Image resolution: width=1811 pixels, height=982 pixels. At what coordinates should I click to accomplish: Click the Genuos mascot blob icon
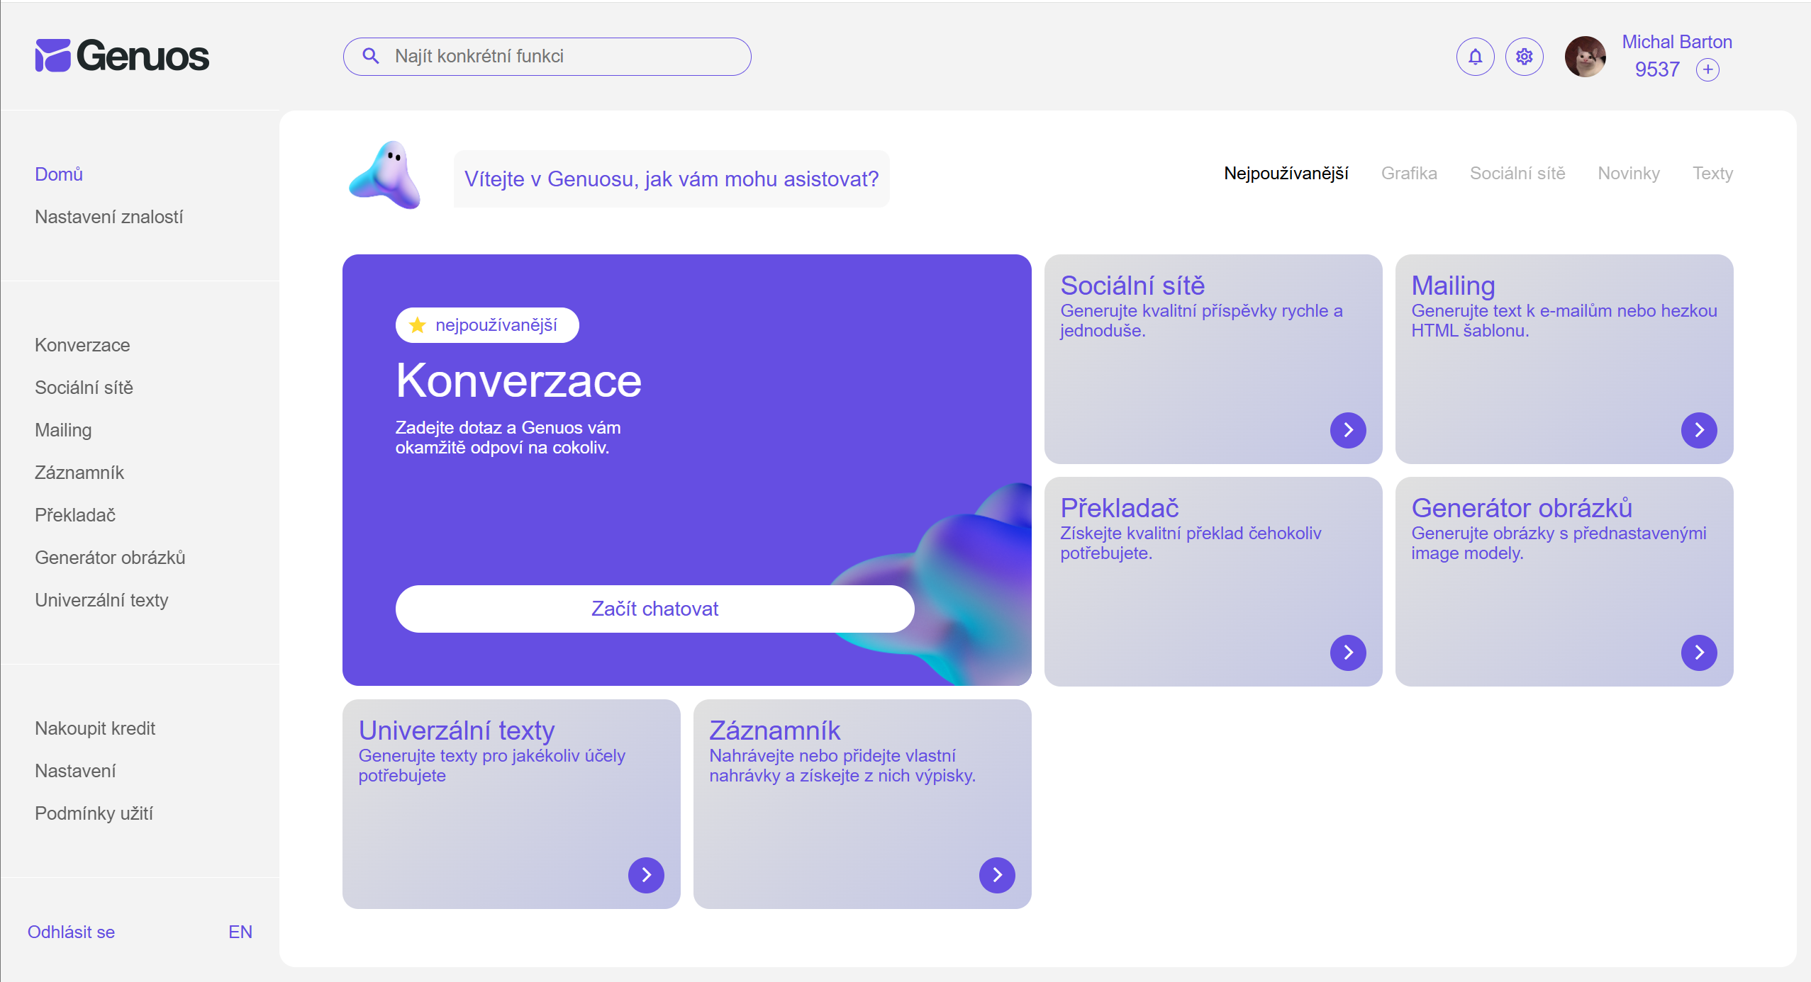click(x=385, y=176)
